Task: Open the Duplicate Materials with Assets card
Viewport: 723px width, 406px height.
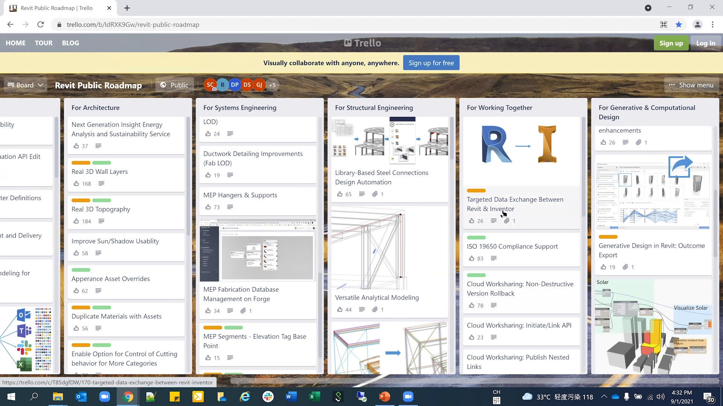Action: (x=126, y=320)
